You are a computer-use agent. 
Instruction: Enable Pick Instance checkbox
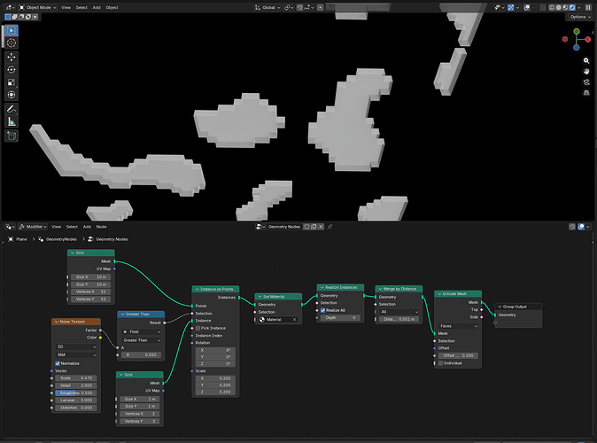198,328
